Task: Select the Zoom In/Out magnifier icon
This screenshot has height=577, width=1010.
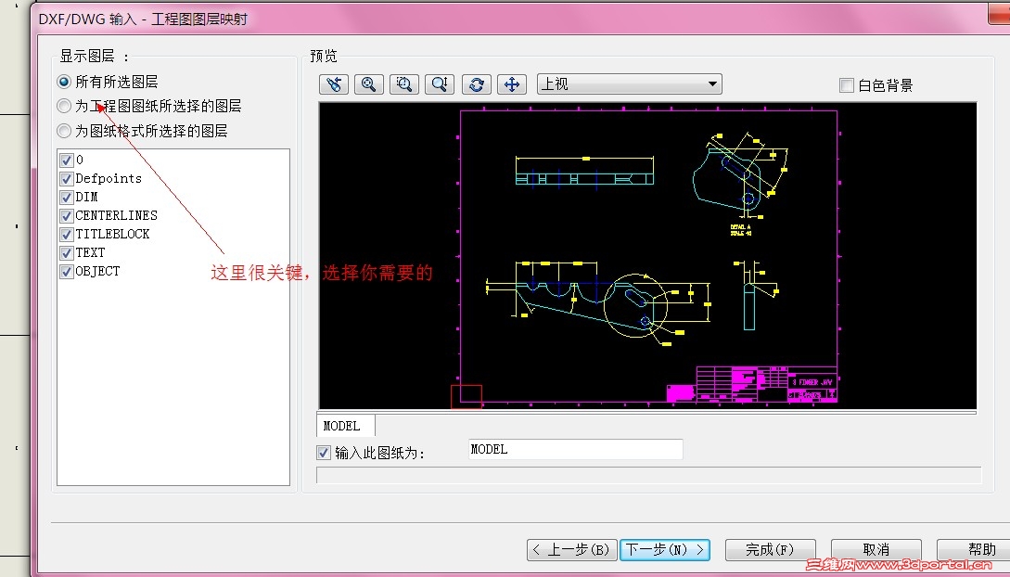Action: [440, 84]
